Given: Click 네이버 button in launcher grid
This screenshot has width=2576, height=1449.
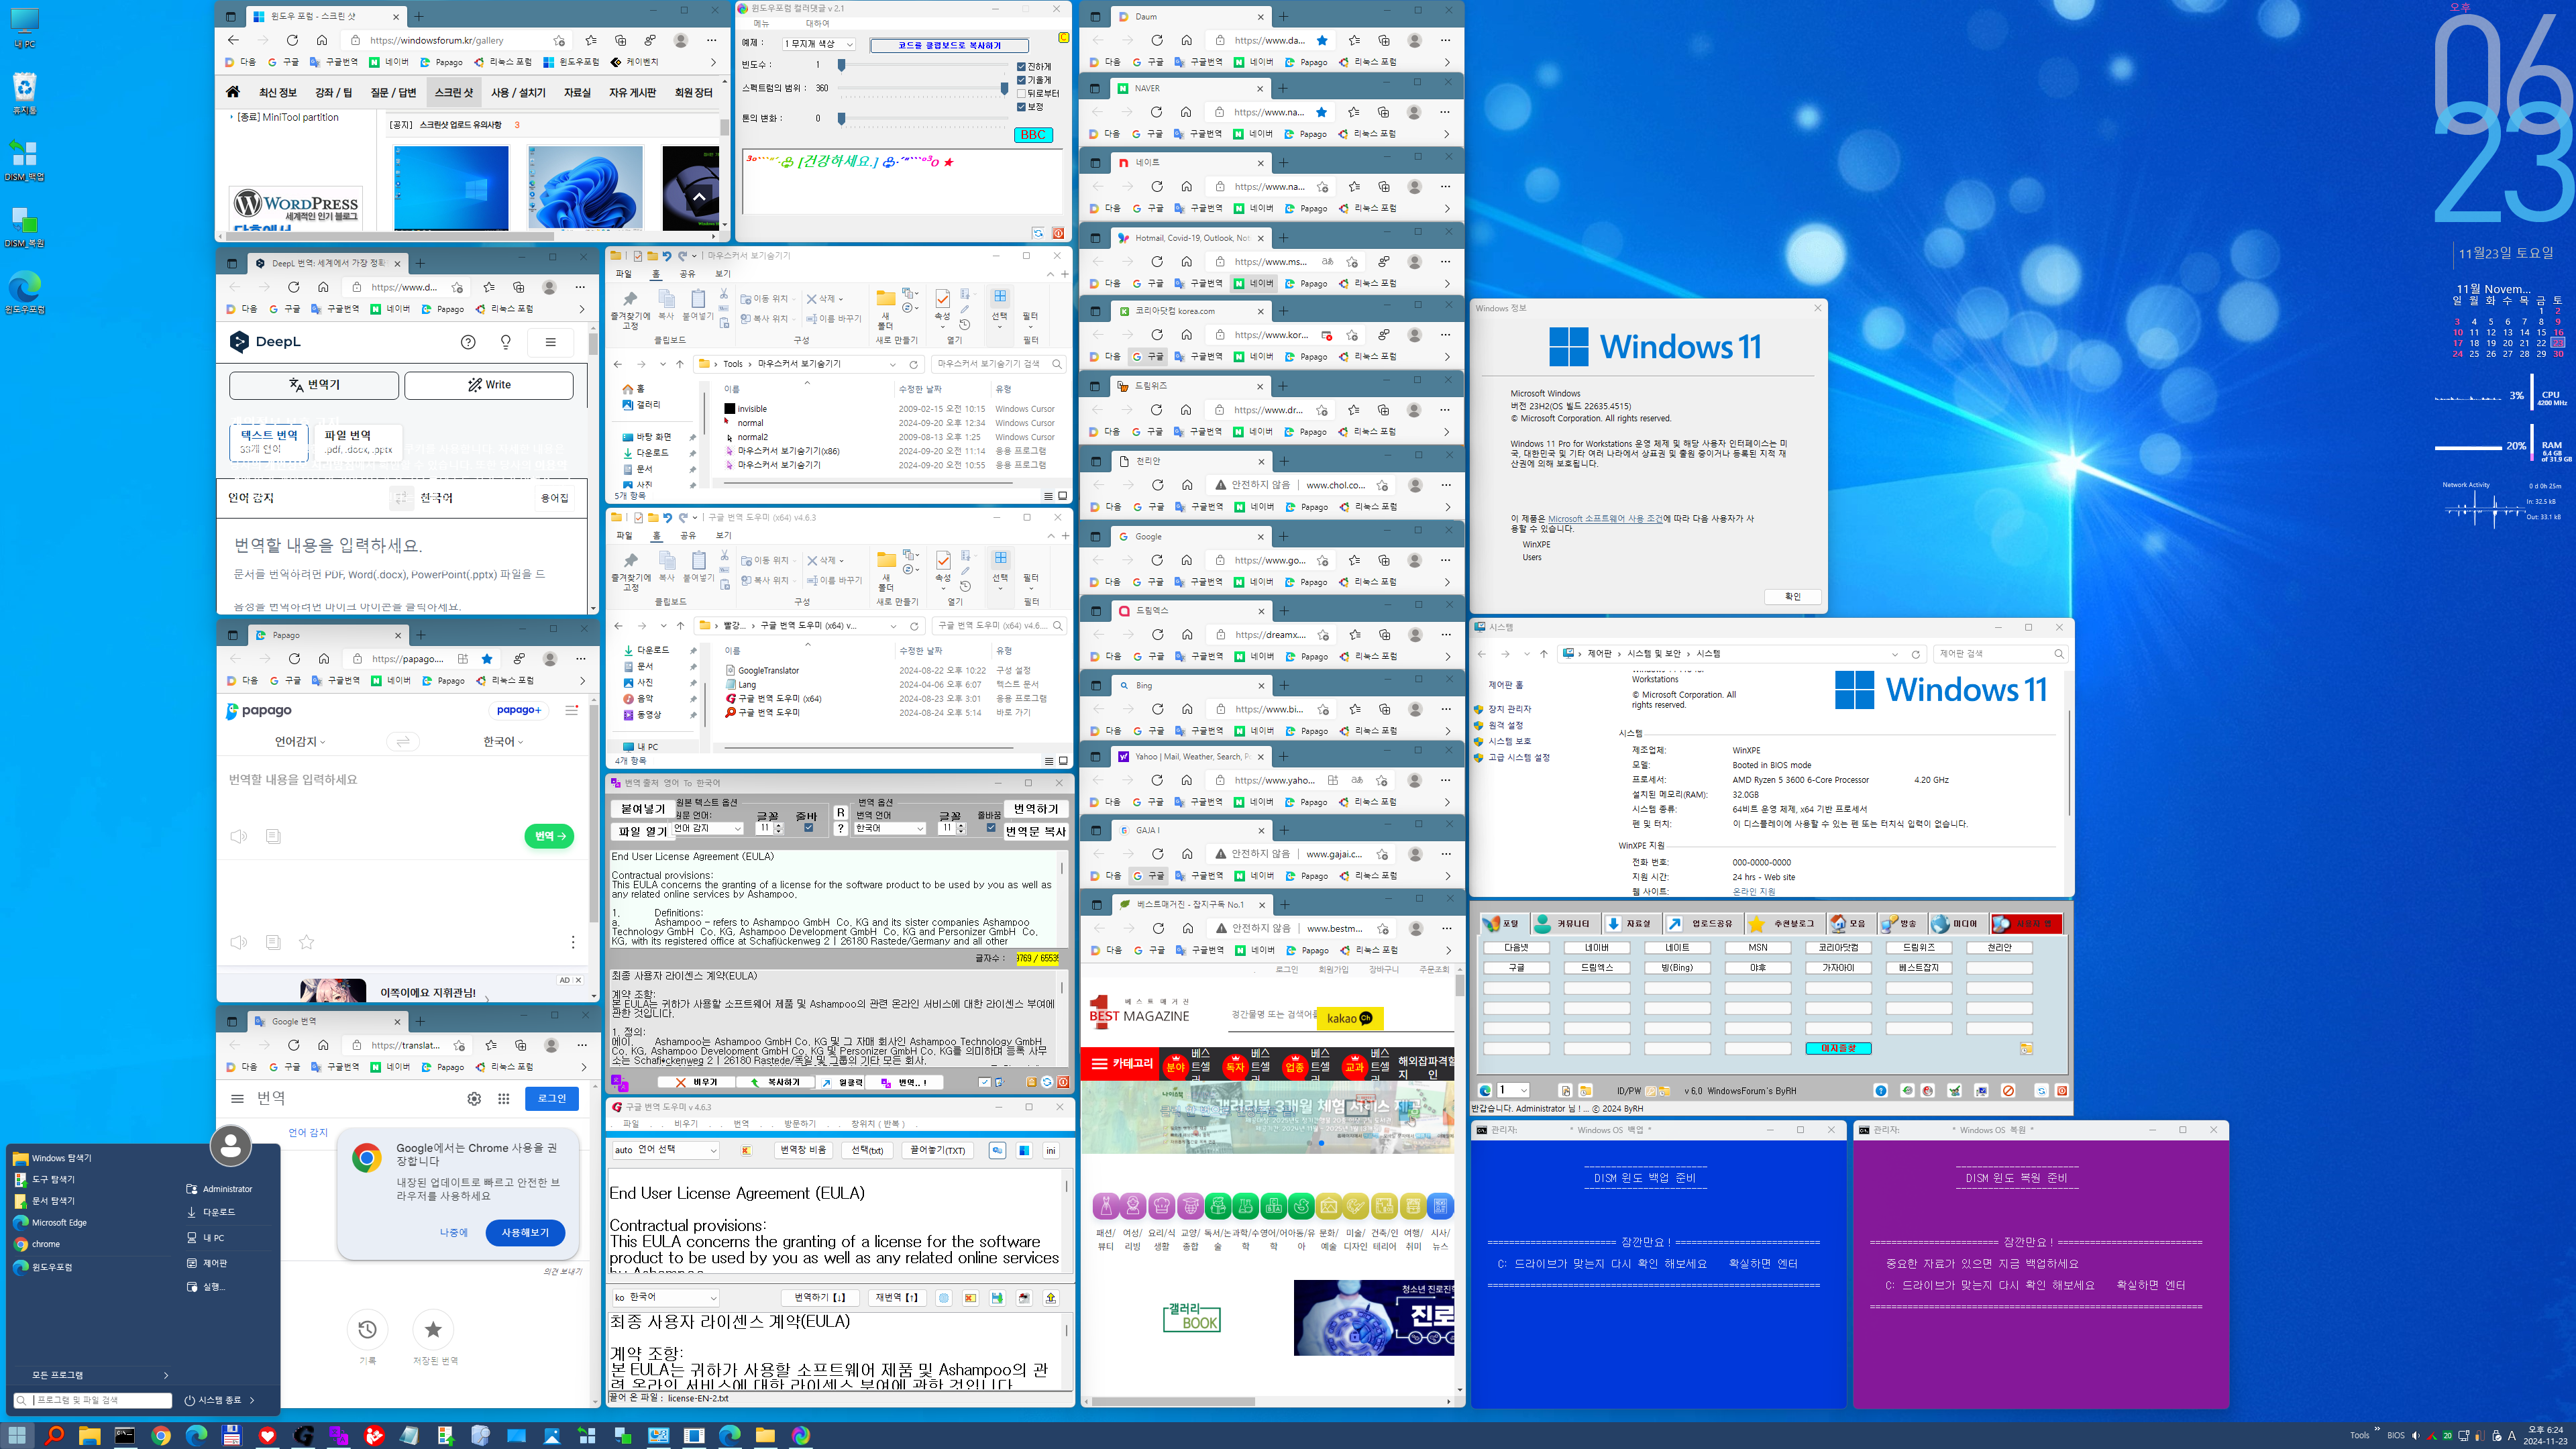Looking at the screenshot, I should [x=1597, y=947].
